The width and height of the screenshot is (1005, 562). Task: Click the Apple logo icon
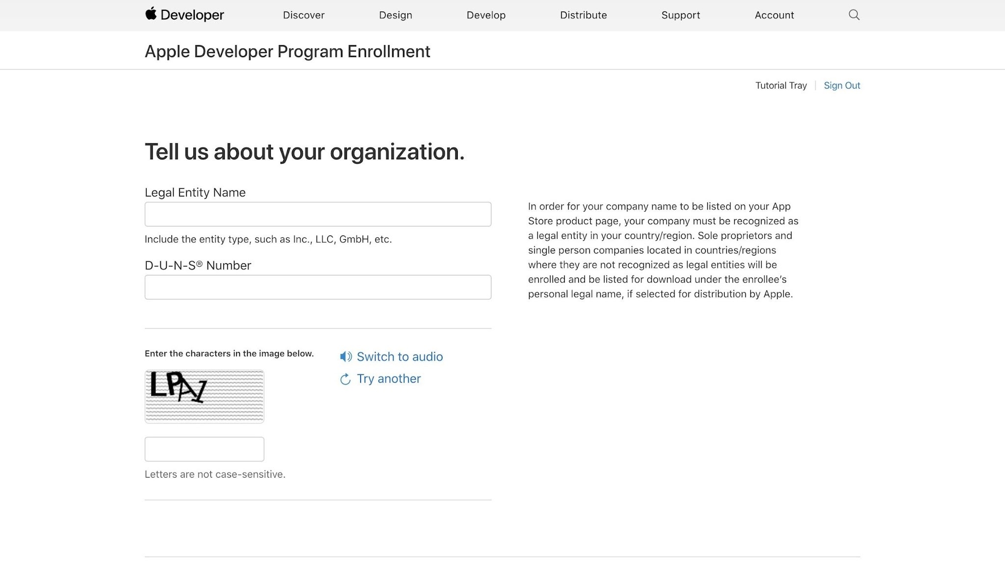click(151, 14)
